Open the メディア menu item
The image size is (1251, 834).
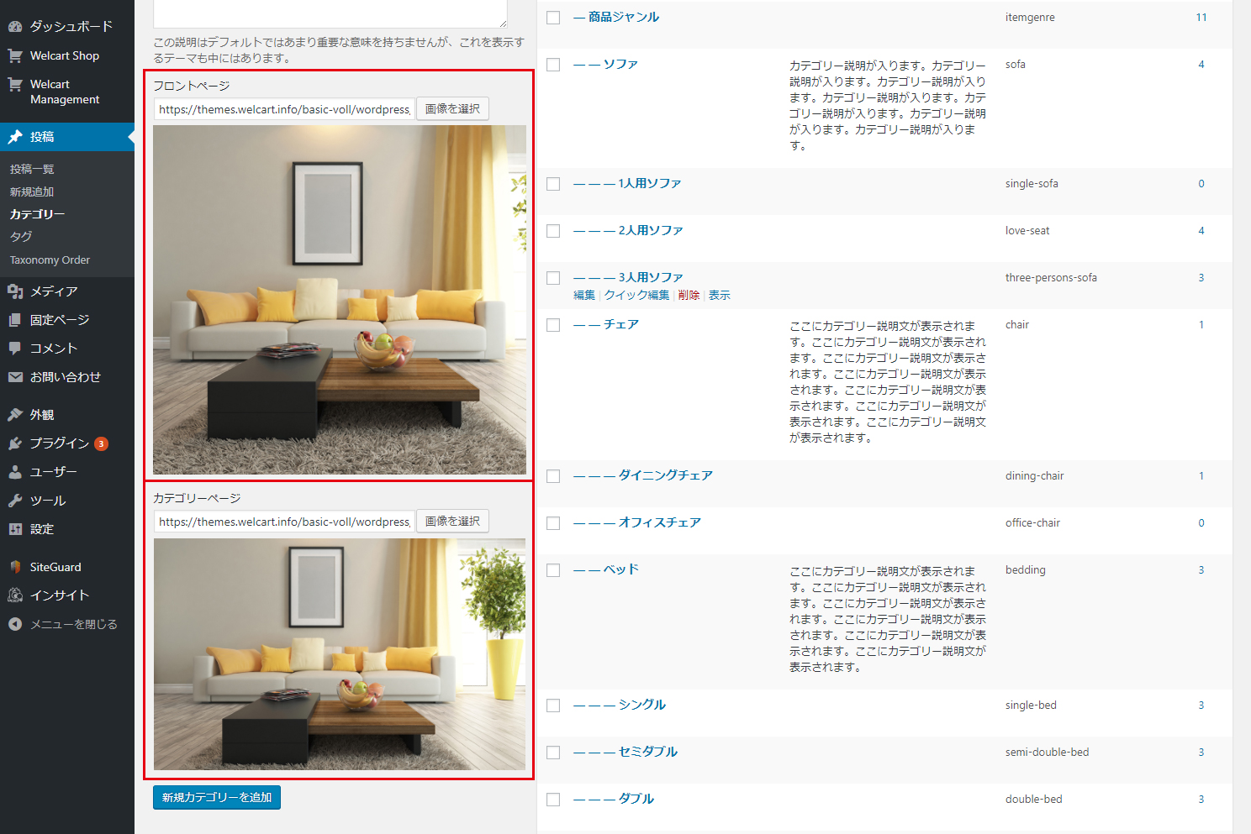click(54, 291)
